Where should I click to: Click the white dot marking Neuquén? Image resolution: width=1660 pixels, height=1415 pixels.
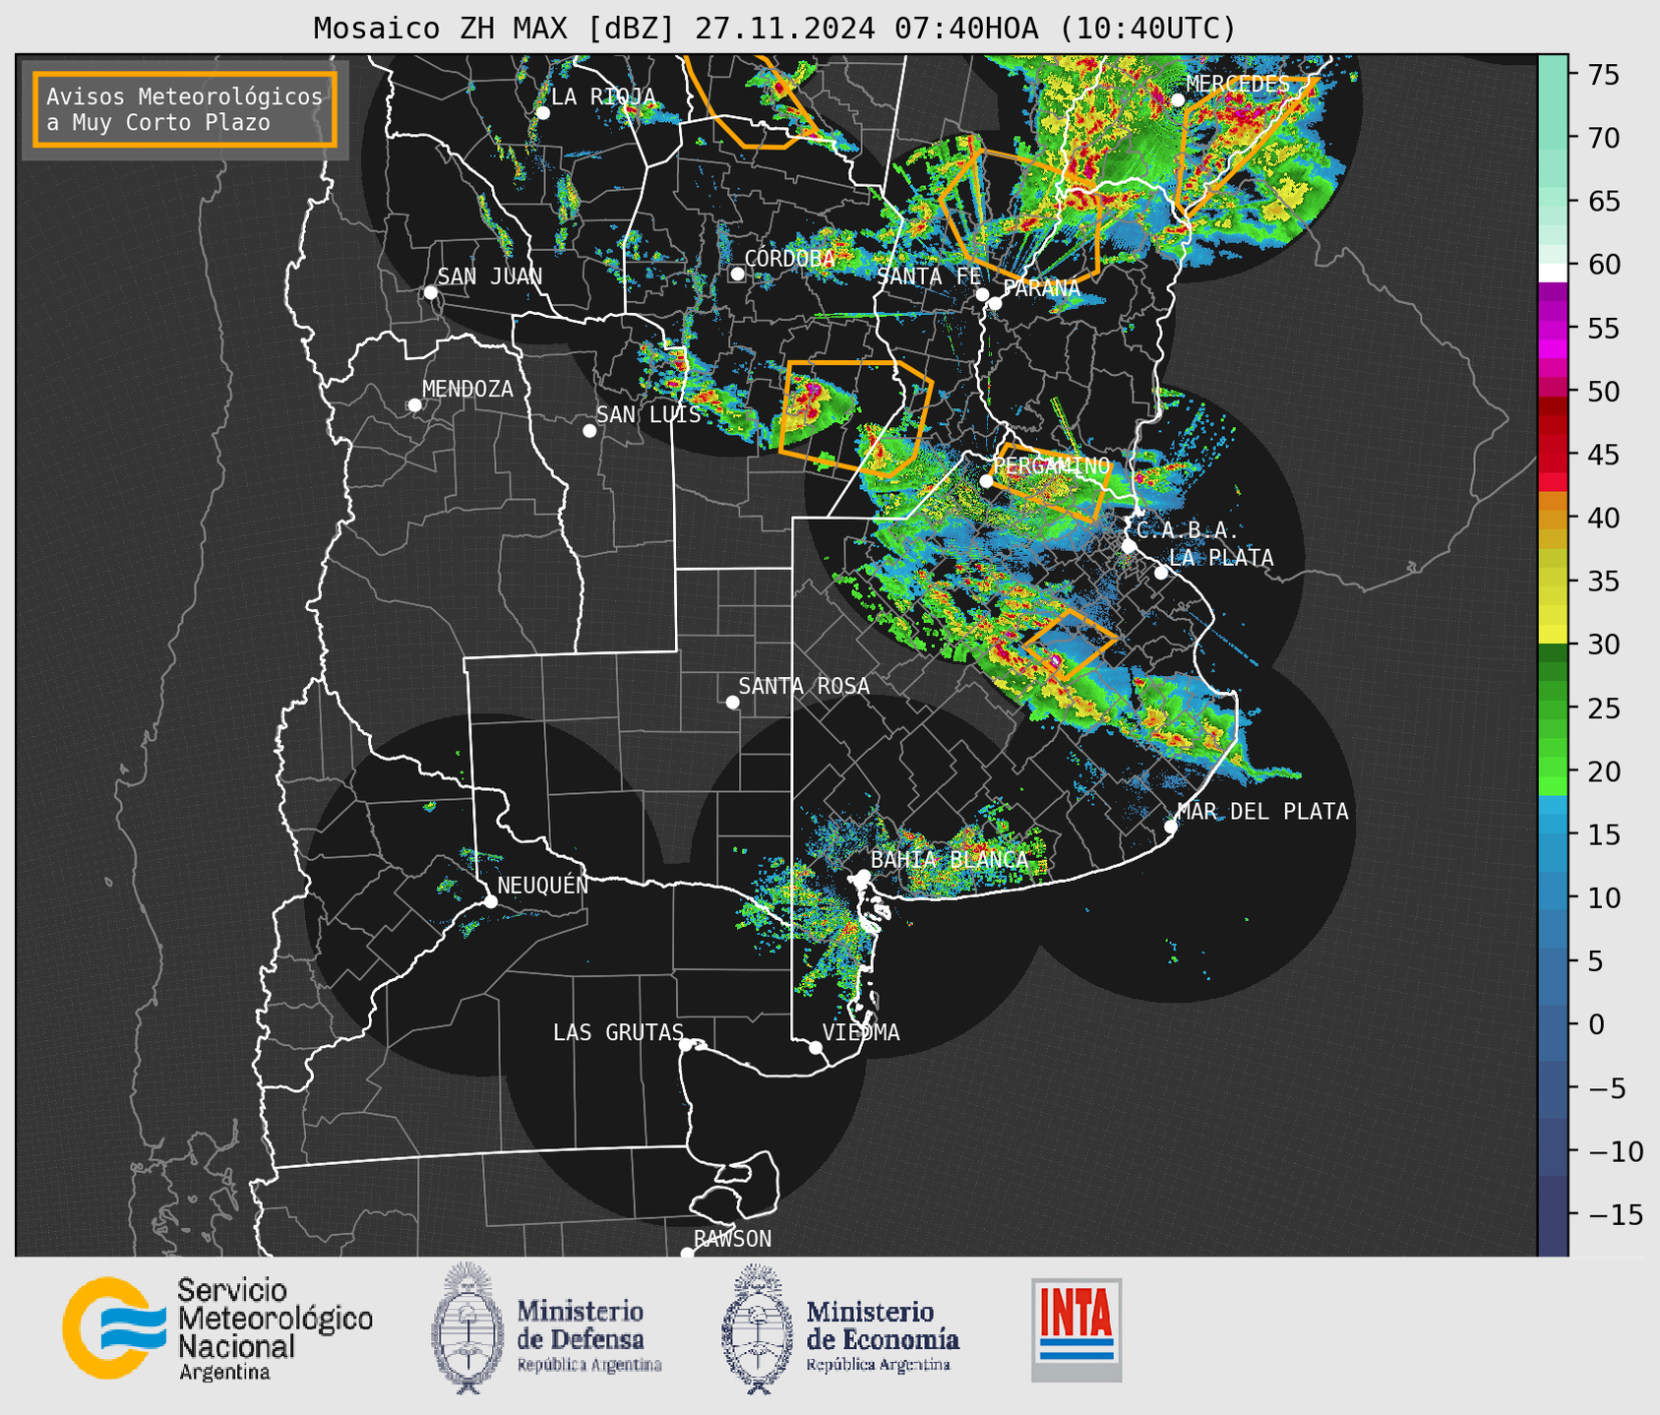coord(490,901)
